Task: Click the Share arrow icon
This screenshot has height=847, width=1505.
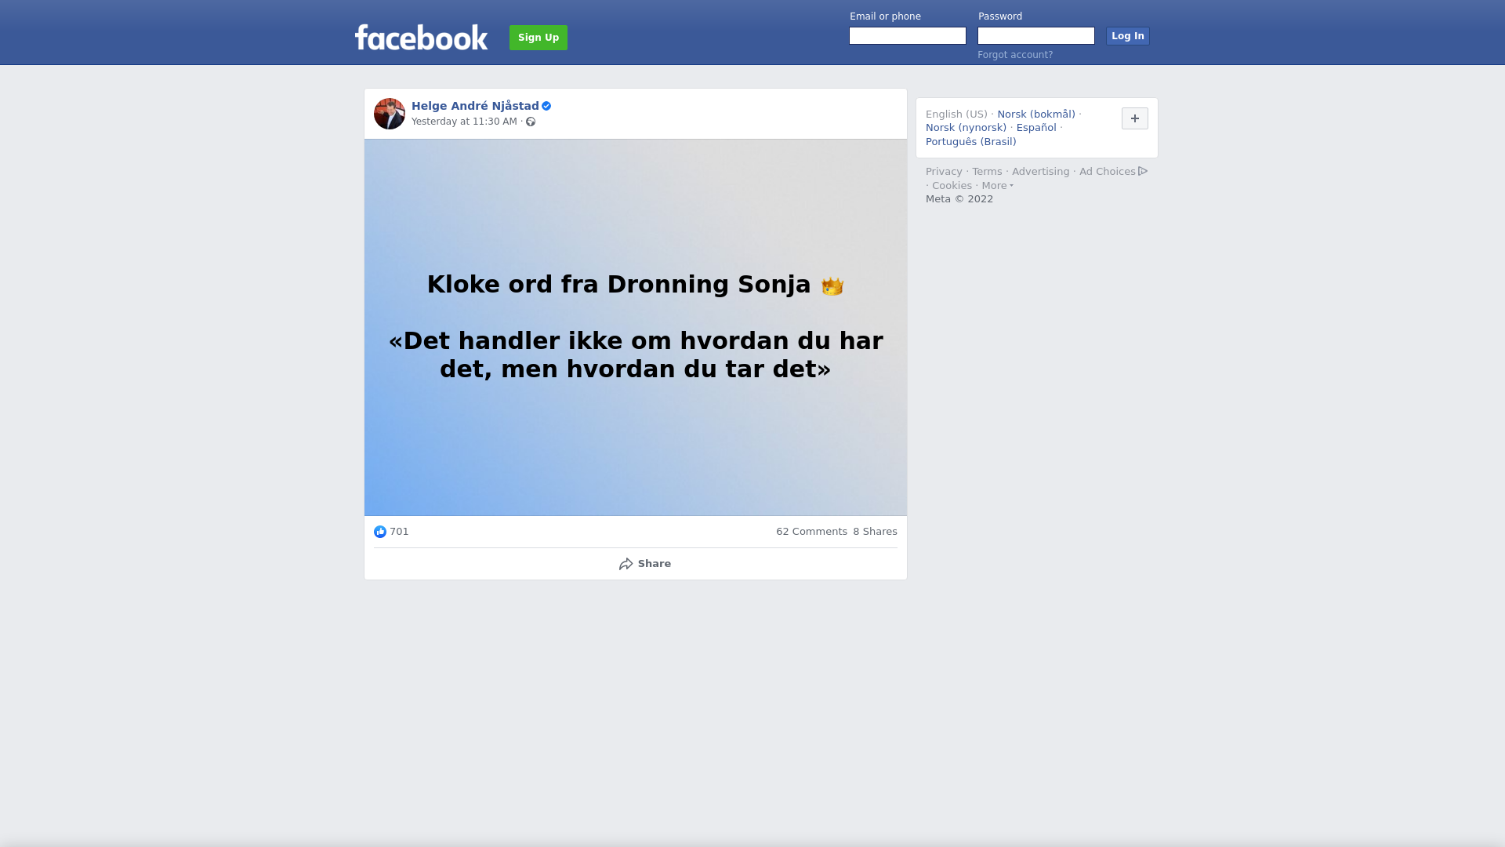Action: 626,564
